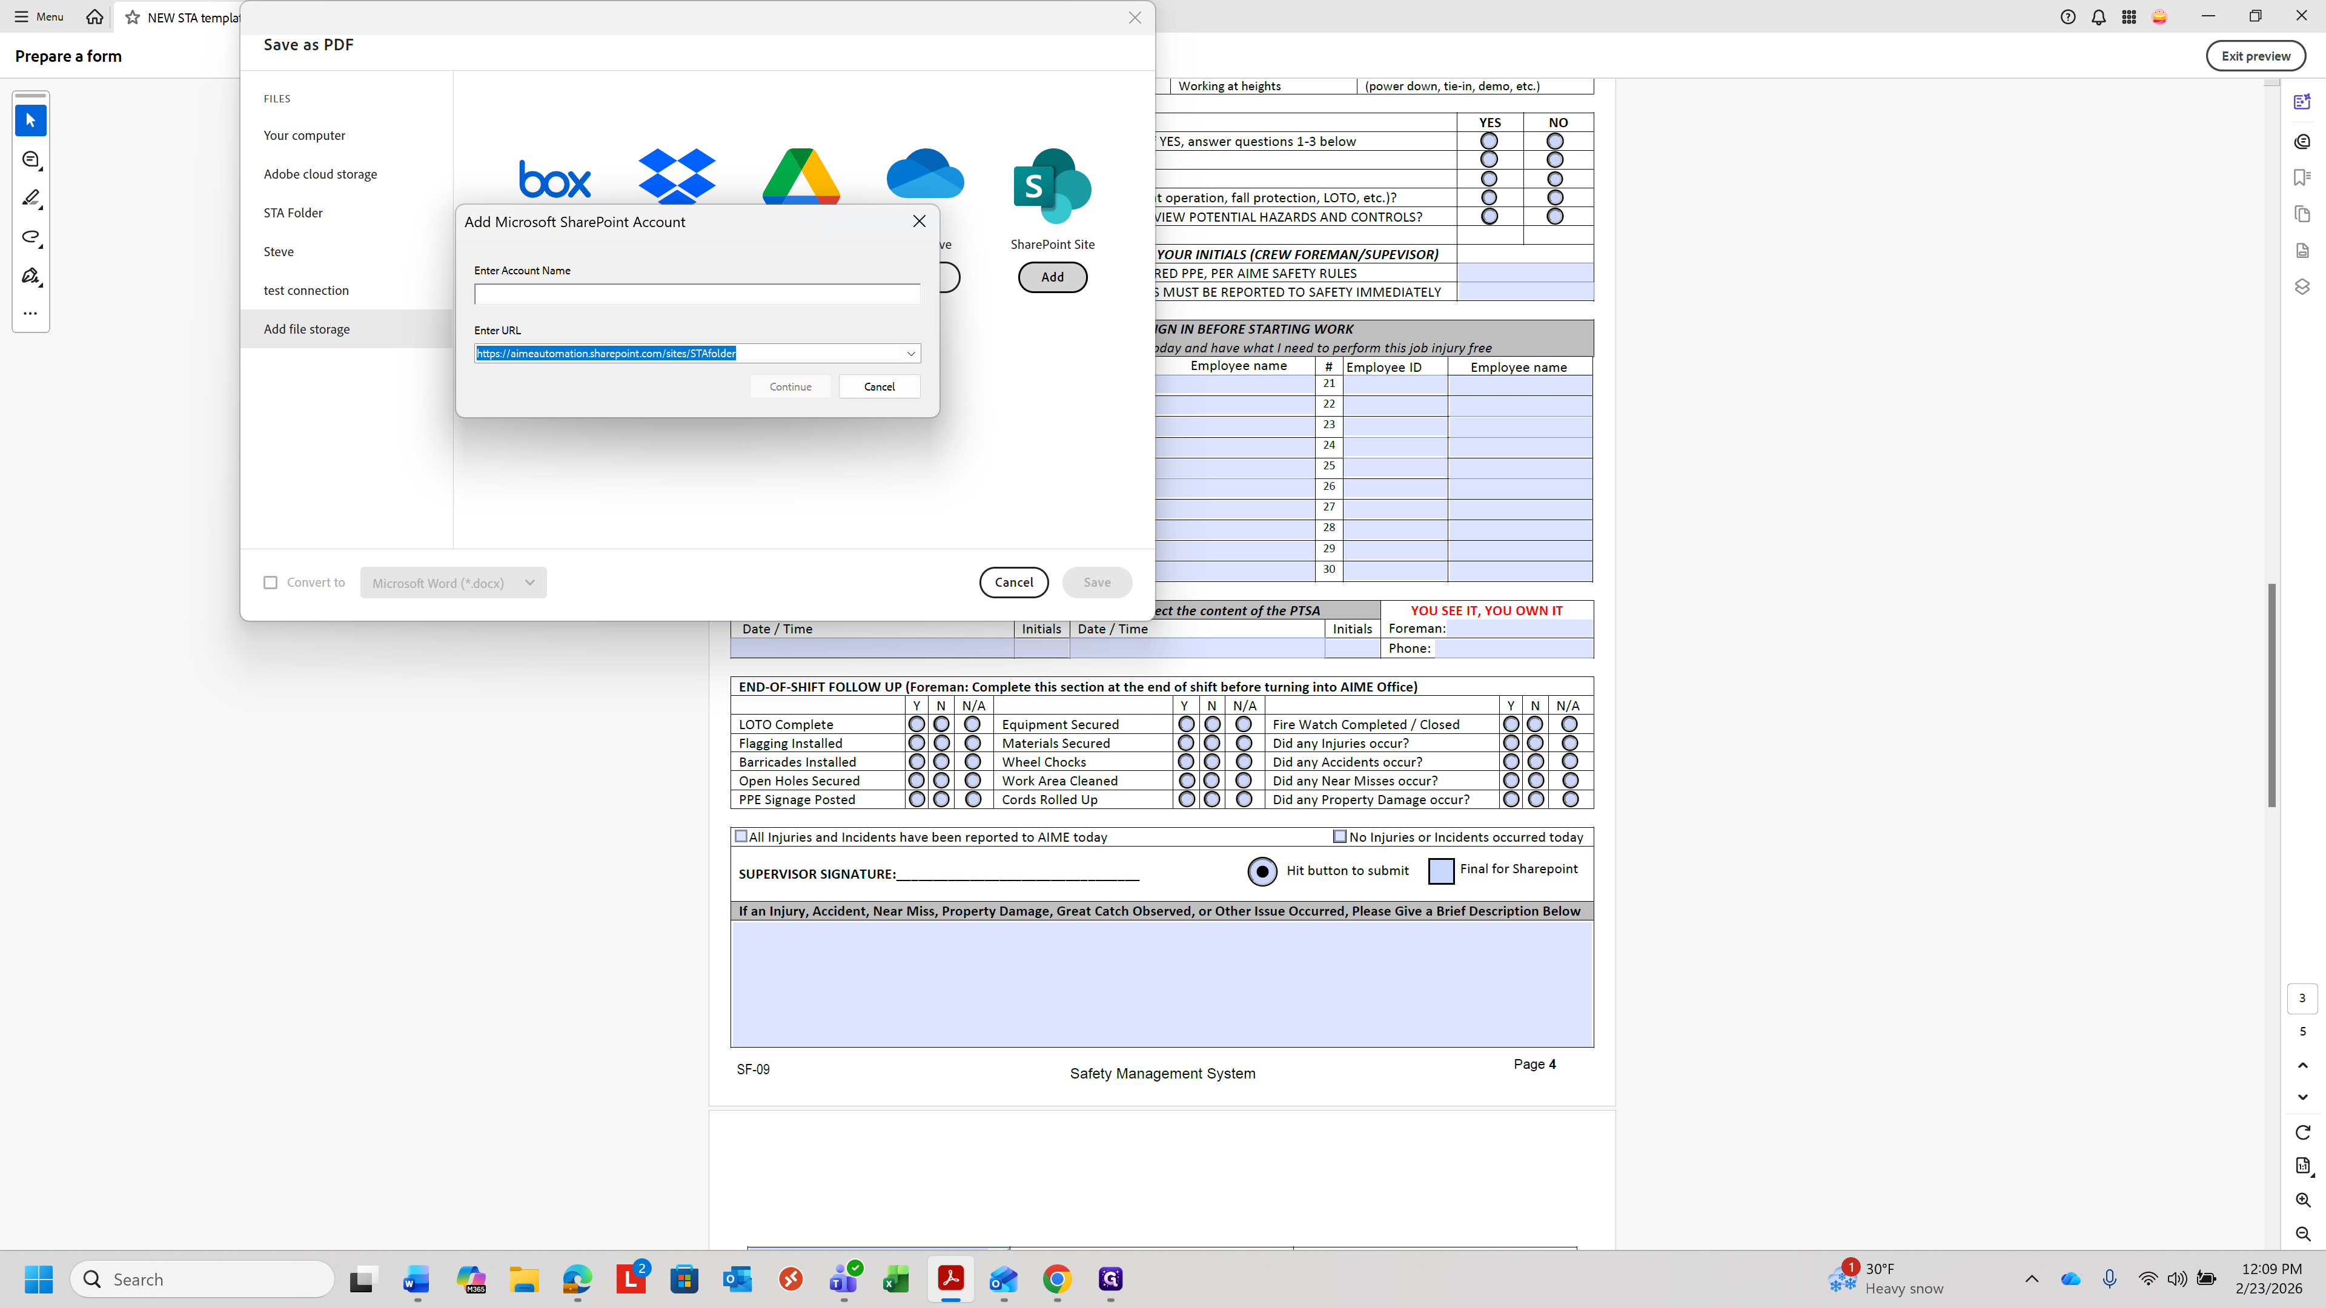Open bookmarks panel in right sidebar
The image size is (2326, 1308).
tap(2302, 177)
